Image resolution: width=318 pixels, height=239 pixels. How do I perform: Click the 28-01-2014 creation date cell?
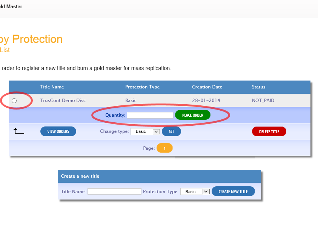(206, 100)
